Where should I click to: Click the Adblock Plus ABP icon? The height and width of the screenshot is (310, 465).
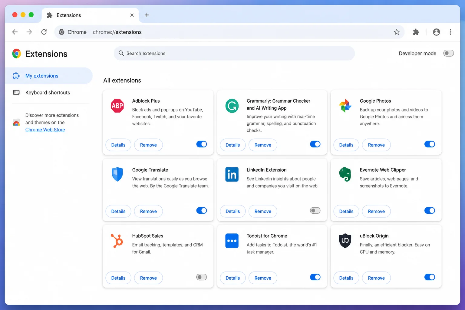pyautogui.click(x=117, y=106)
